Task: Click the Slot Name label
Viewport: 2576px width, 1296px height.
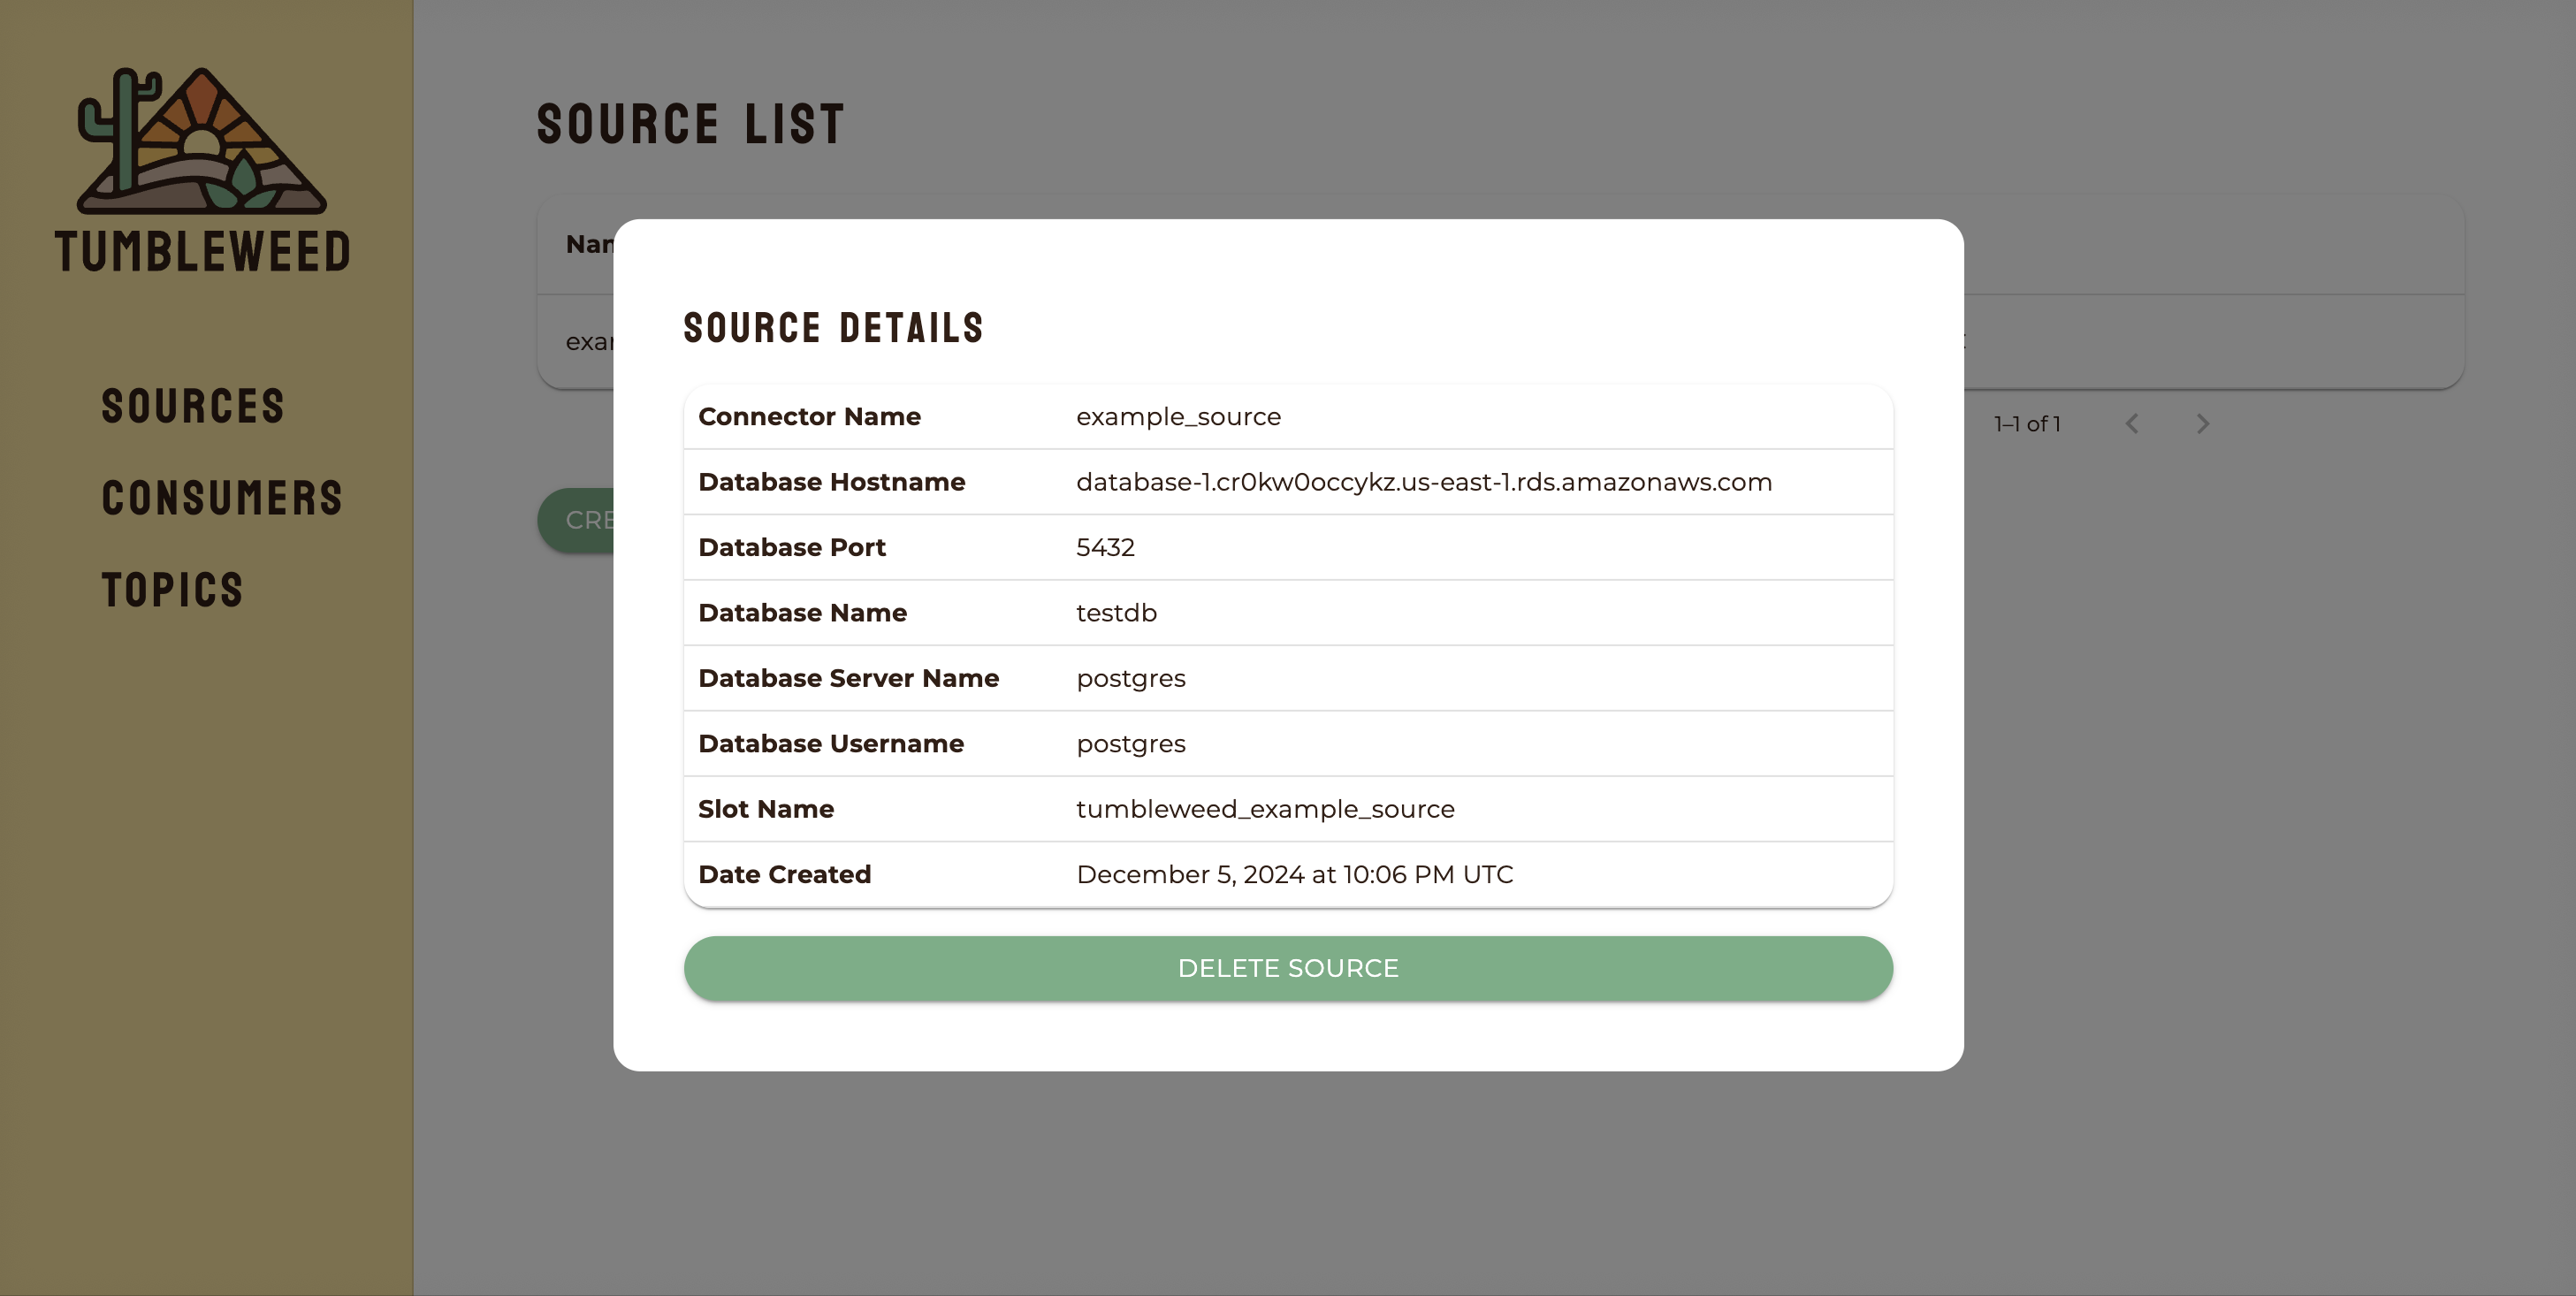Action: point(765,809)
